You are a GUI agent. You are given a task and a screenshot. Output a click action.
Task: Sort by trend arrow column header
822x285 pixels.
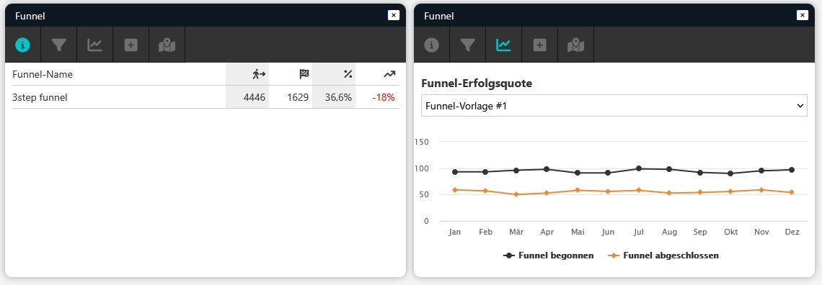[x=389, y=74]
